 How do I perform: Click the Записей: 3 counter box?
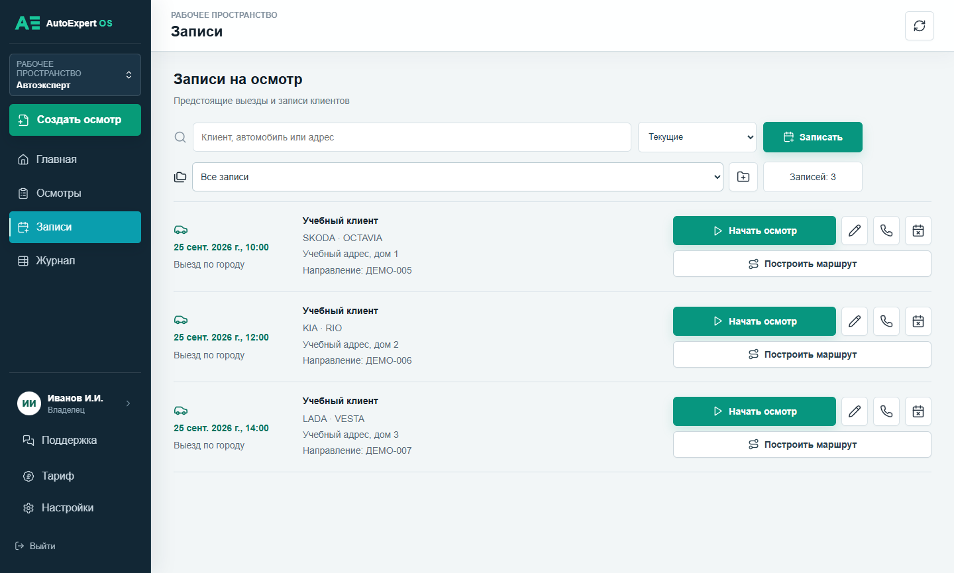click(x=813, y=177)
